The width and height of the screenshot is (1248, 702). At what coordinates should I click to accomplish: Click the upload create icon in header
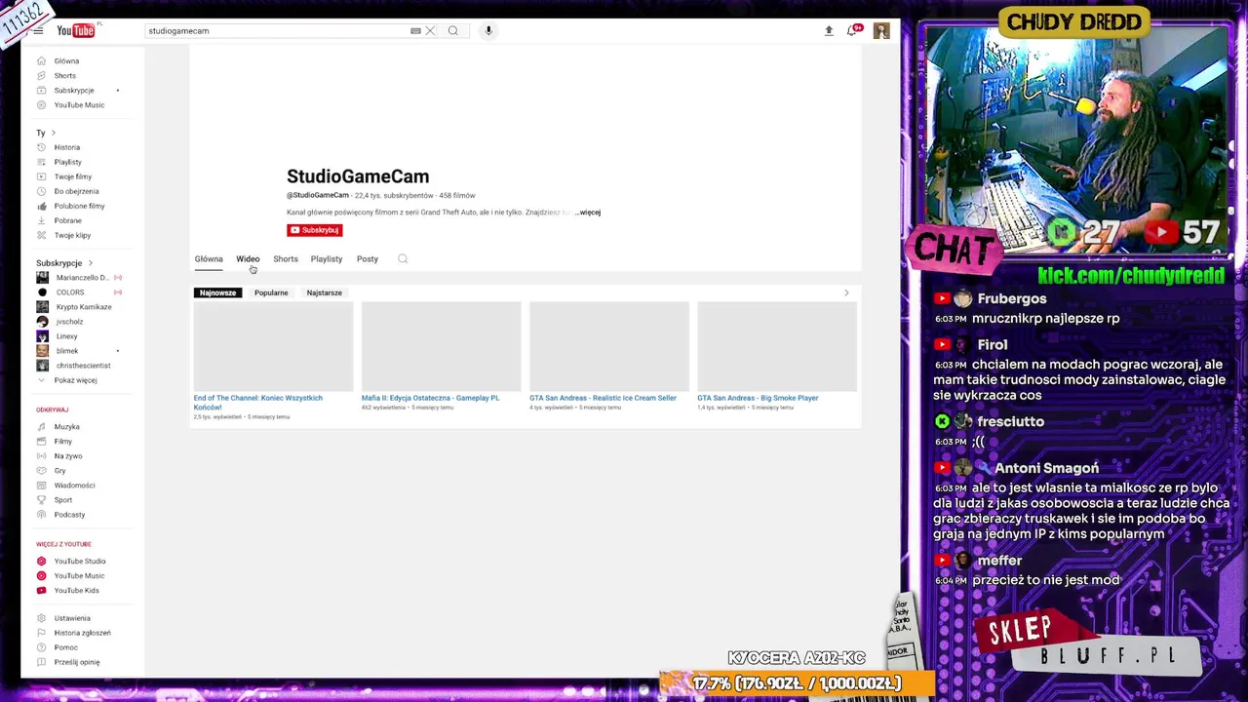pos(829,31)
